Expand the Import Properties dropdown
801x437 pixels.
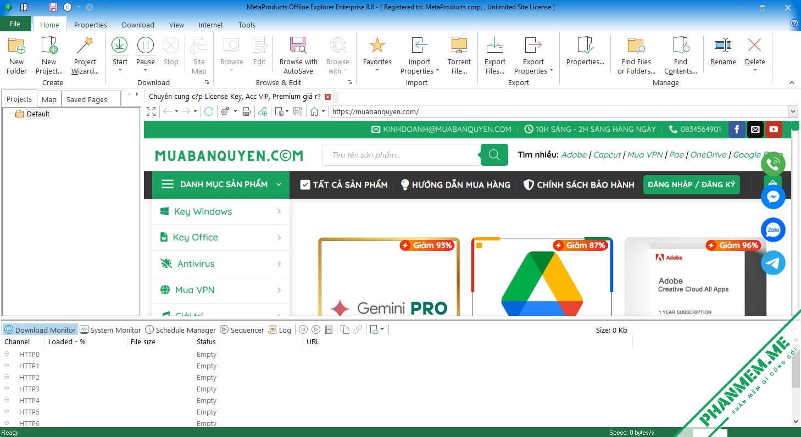click(x=437, y=71)
